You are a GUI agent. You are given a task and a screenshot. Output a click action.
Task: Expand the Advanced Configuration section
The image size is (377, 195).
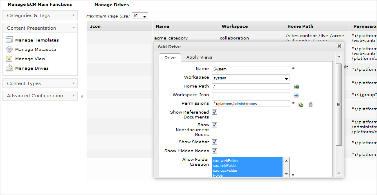tap(40, 96)
